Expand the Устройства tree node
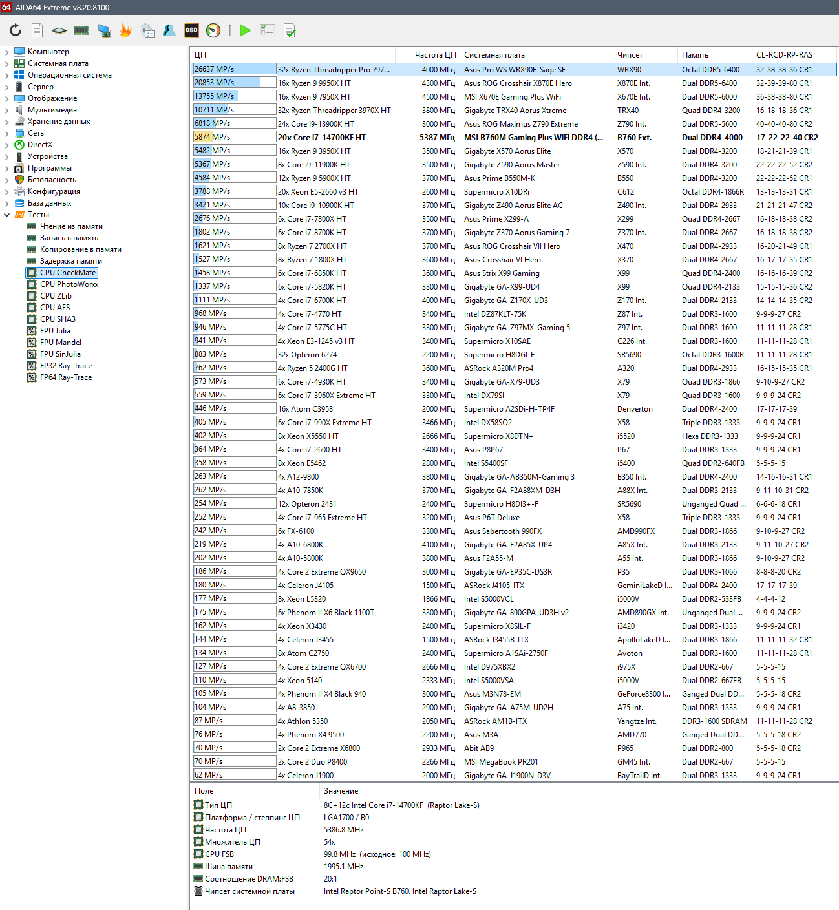This screenshot has width=839, height=910. pyautogui.click(x=7, y=156)
